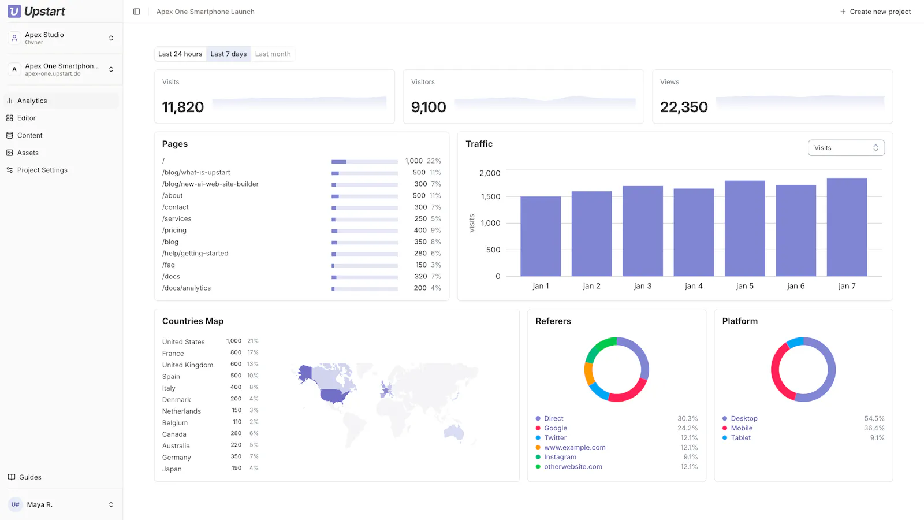This screenshot has height=520, width=924.
Task: Click the /blog/new-ai-web-site-builder page row
Action: [x=301, y=184]
